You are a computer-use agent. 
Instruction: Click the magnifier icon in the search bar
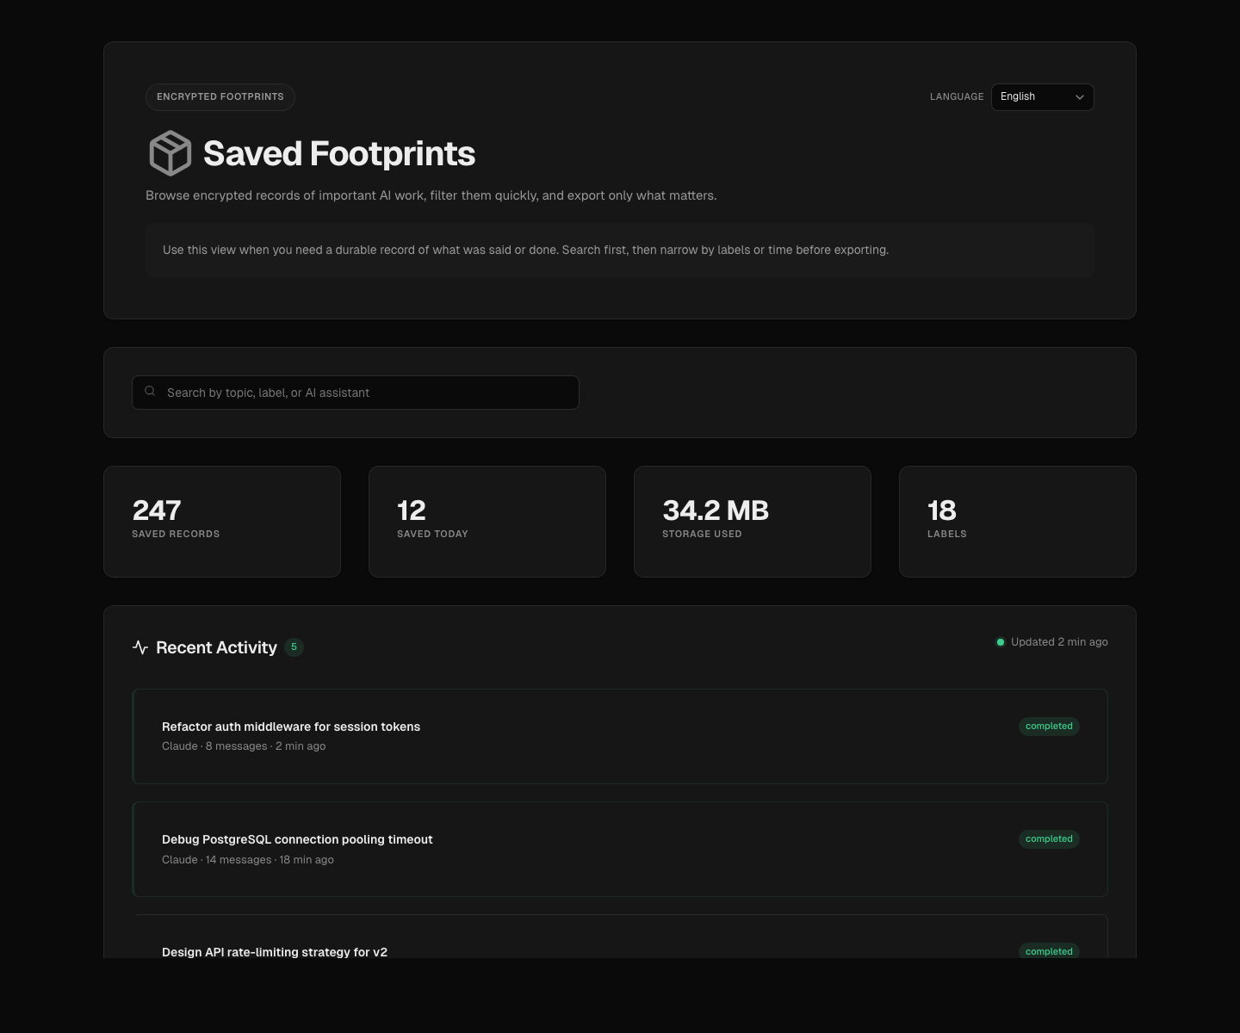[150, 392]
